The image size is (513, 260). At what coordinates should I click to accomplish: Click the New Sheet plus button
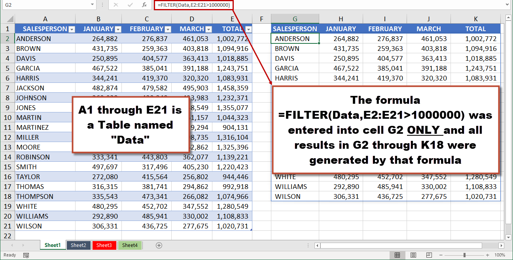pos(159,245)
